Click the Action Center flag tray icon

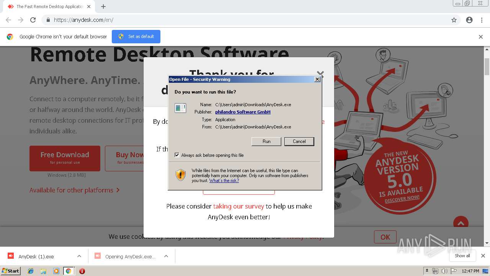coord(454,271)
